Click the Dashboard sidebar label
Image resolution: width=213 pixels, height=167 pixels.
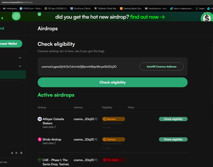coord(2,28)
